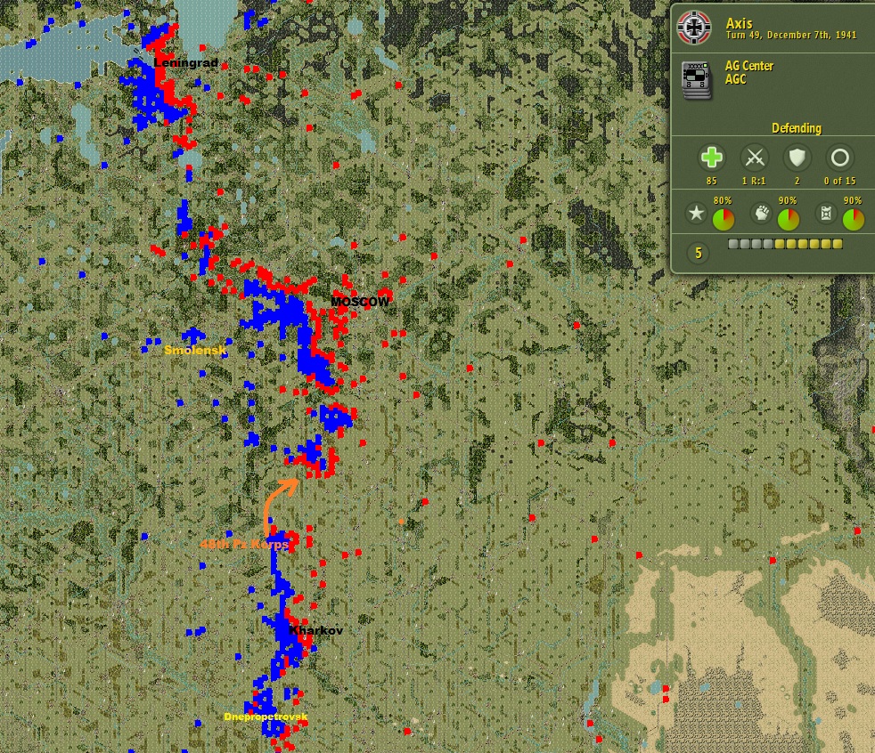The image size is (875, 753).
Task: Click the jerrycan fuel supply icon
Action: (827, 213)
